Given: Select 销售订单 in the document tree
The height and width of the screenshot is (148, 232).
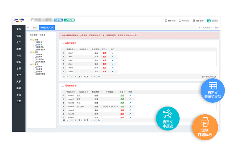Looking at the screenshot, I should point(41,47).
